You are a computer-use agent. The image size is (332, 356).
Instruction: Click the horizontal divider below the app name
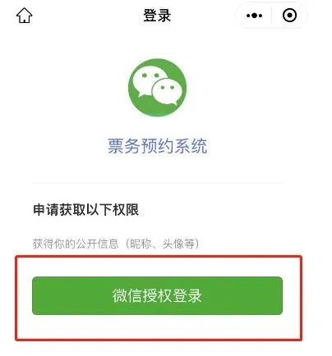(x=158, y=184)
